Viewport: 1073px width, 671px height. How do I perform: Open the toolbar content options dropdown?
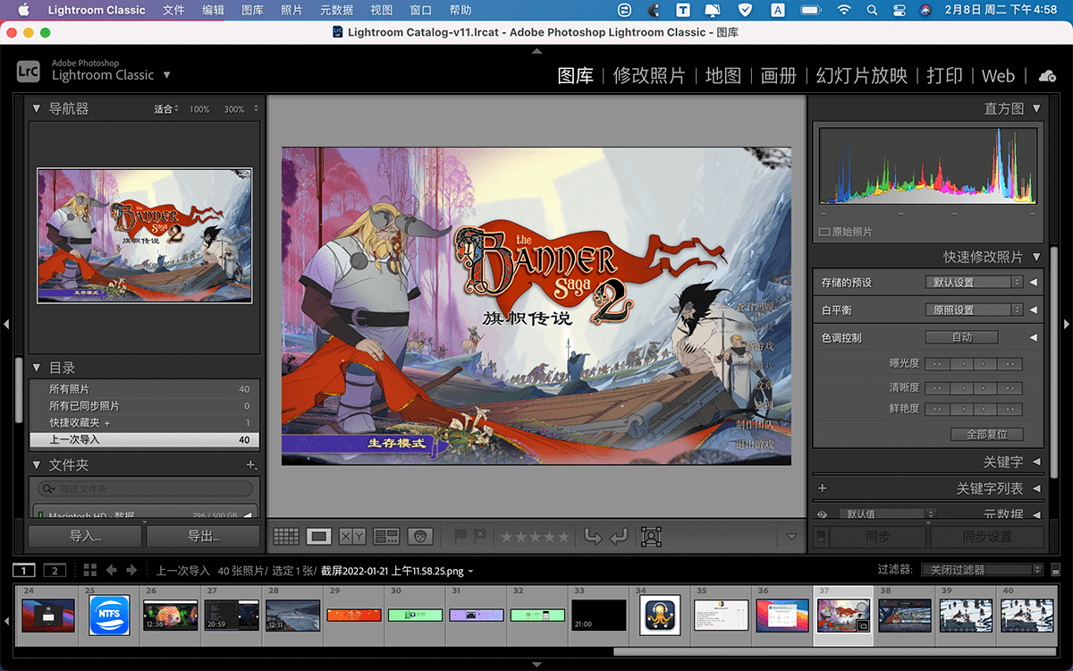(x=791, y=537)
